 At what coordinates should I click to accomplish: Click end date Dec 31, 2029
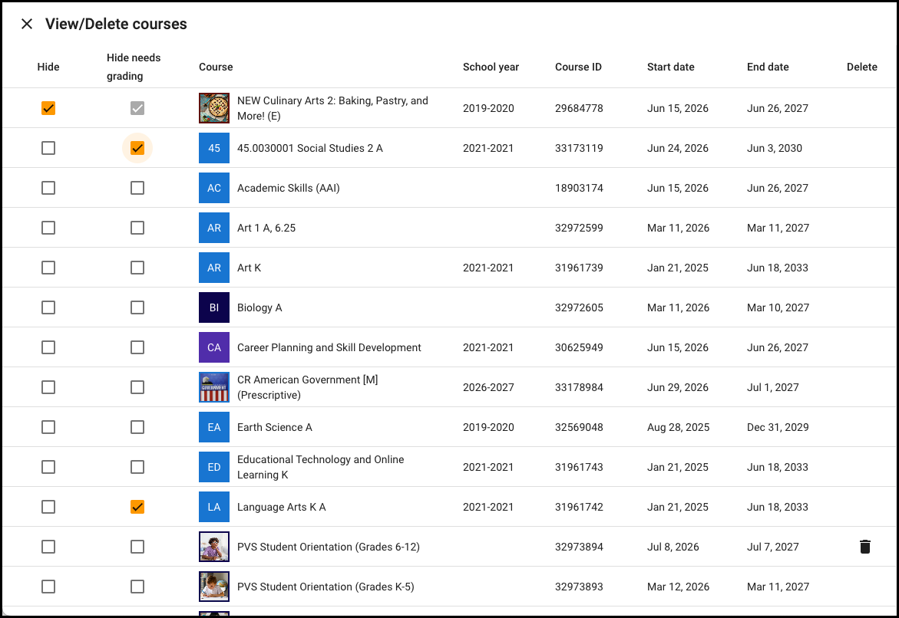778,427
